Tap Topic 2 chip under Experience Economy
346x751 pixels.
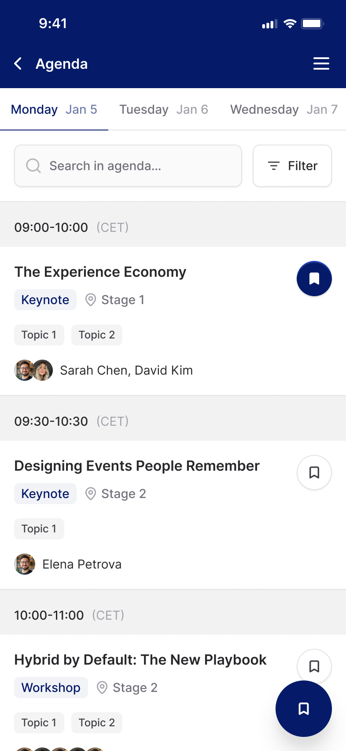click(x=97, y=335)
